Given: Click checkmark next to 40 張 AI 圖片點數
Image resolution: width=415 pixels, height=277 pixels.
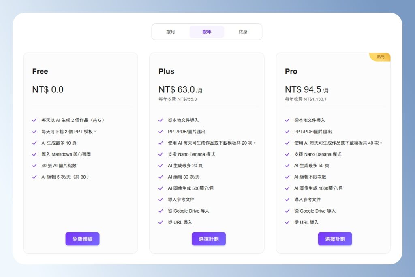Looking at the screenshot, I should 34,166.
